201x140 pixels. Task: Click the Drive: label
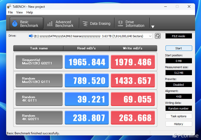pos(12,36)
